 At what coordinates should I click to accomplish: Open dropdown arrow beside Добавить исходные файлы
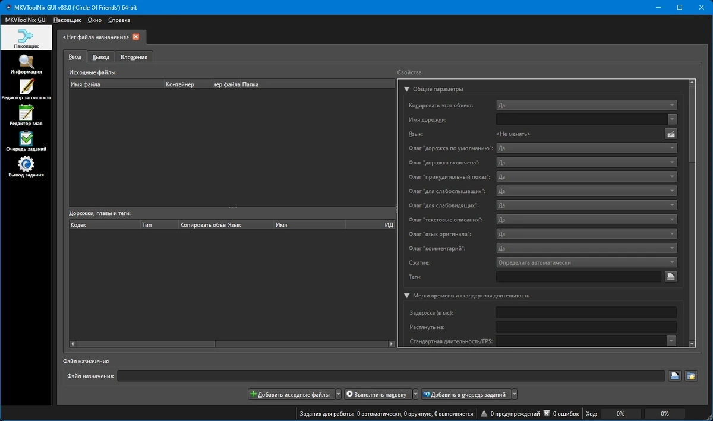(339, 394)
